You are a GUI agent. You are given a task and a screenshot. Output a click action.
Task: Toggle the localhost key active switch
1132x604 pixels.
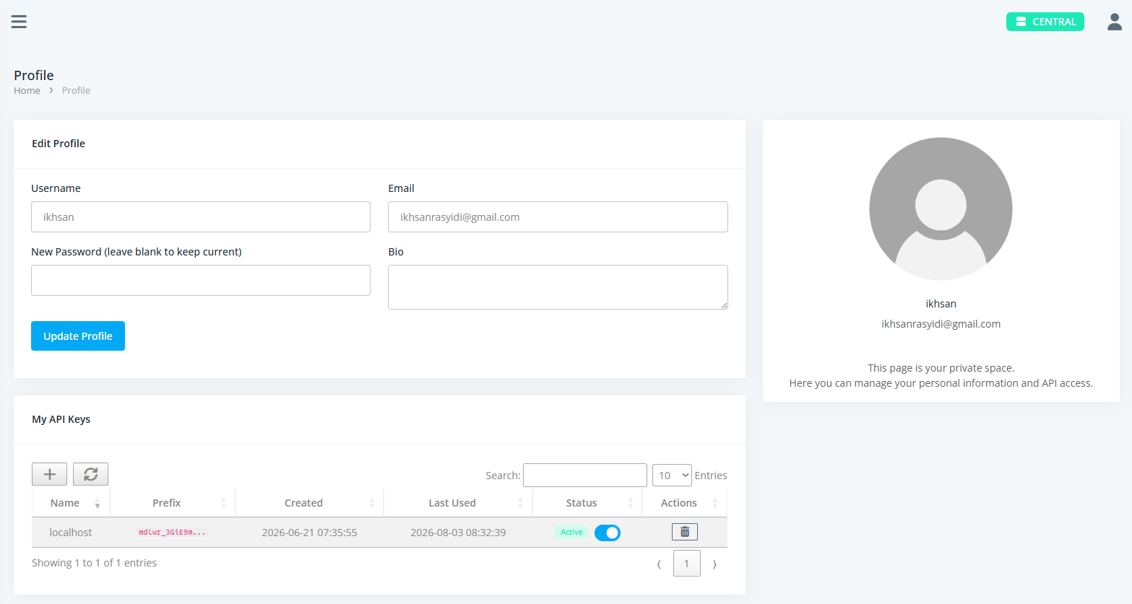point(608,533)
